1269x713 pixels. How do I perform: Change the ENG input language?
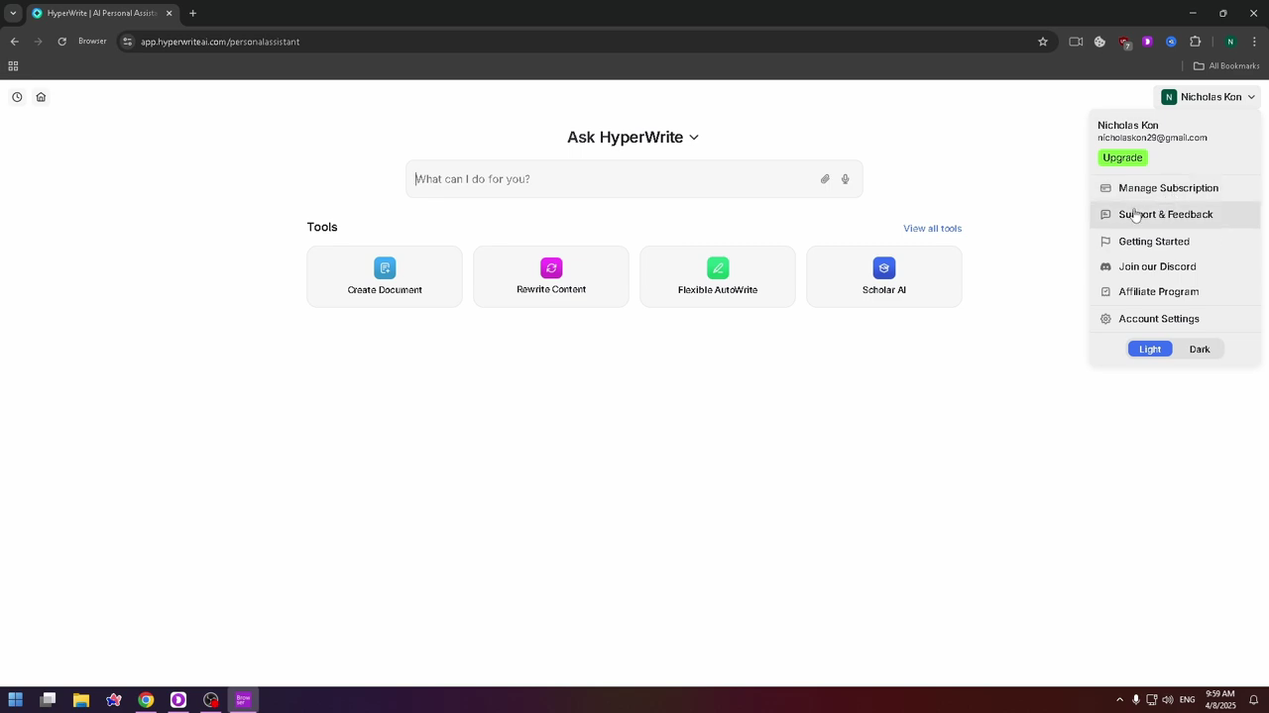tap(1187, 700)
